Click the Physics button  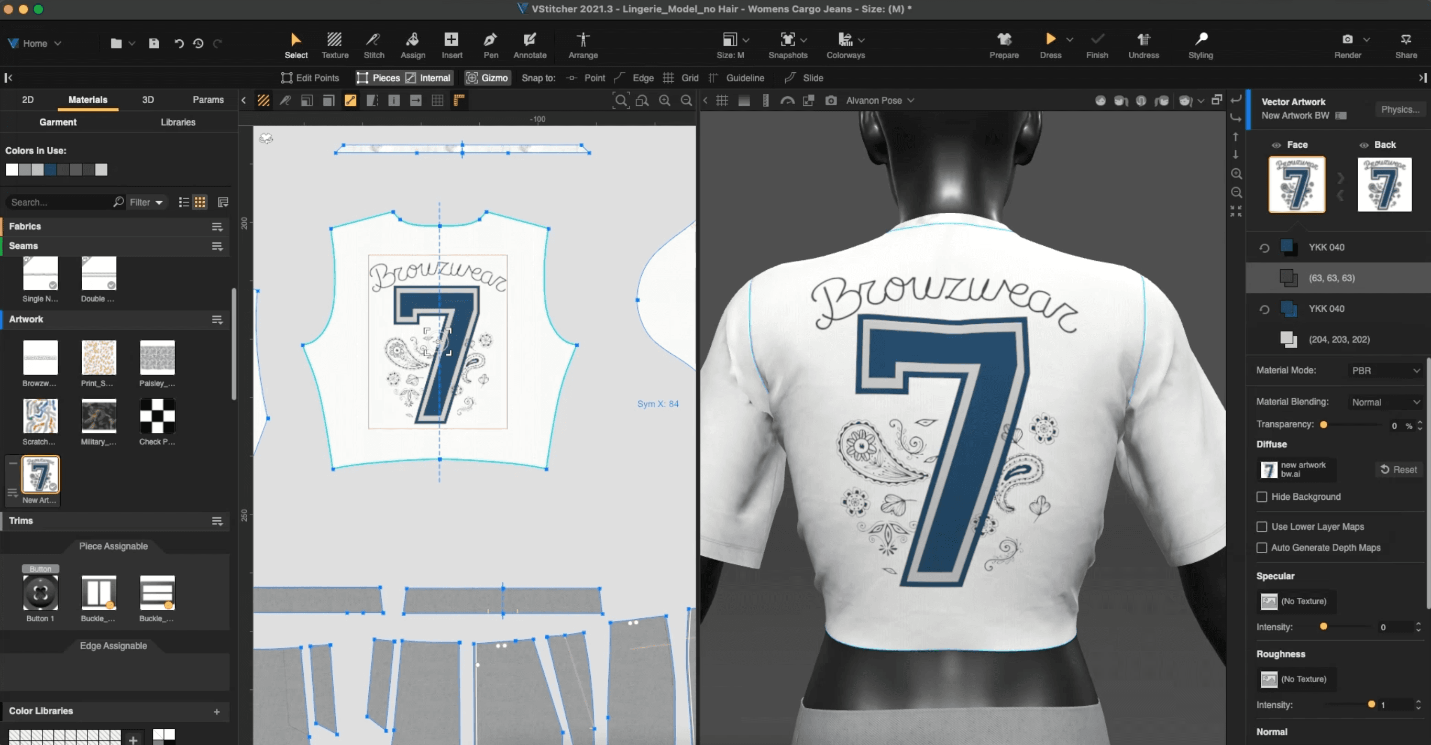click(1400, 109)
